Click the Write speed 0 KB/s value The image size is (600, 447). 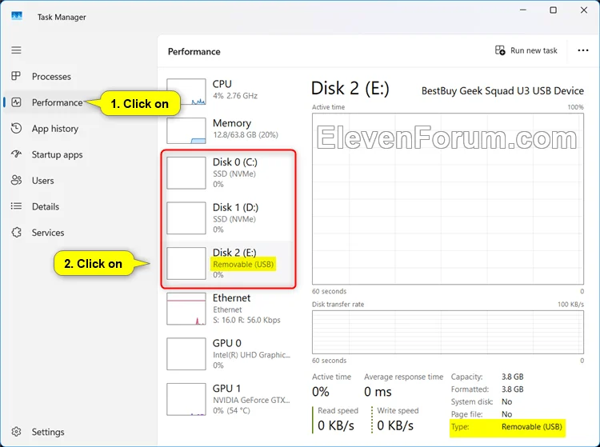395,425
